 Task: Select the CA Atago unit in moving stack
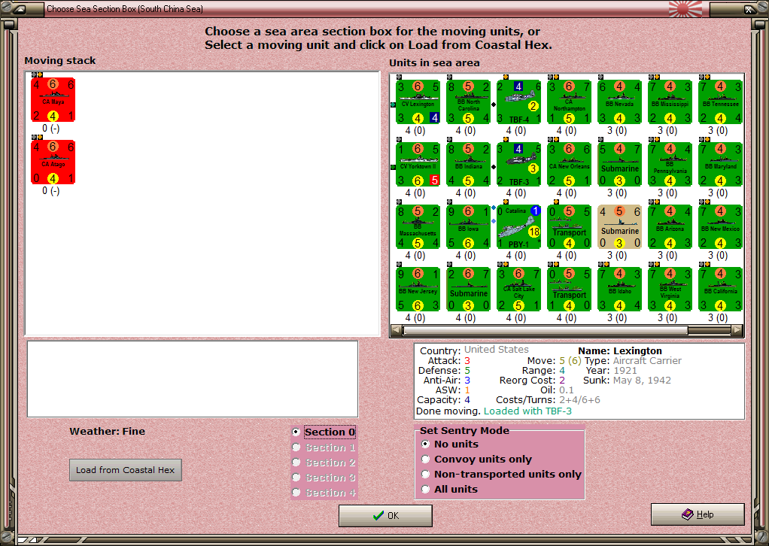pyautogui.click(x=53, y=162)
